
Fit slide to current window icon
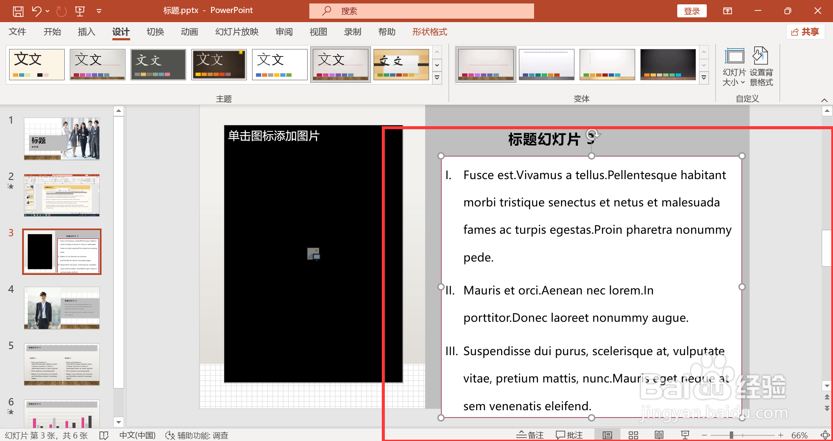click(825, 435)
